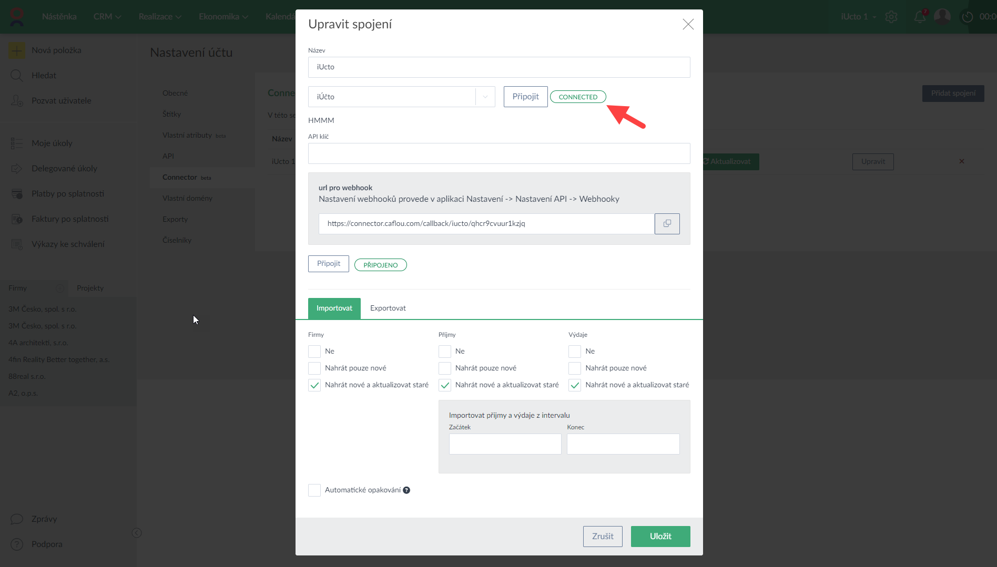Switch to the Exportovat tab
The image size is (997, 567).
pyautogui.click(x=388, y=308)
